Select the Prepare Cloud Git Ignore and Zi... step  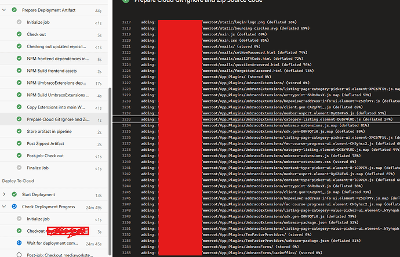tap(53, 119)
